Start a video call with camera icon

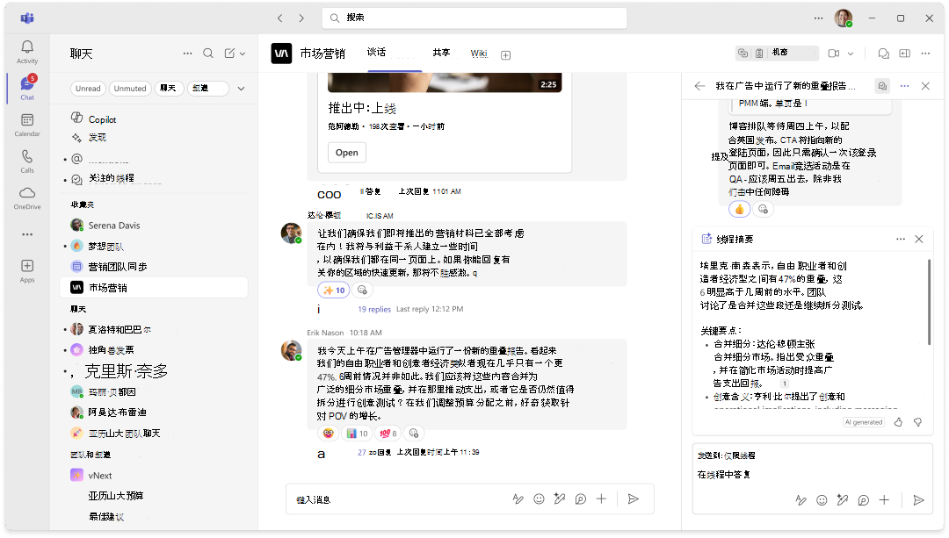point(833,54)
